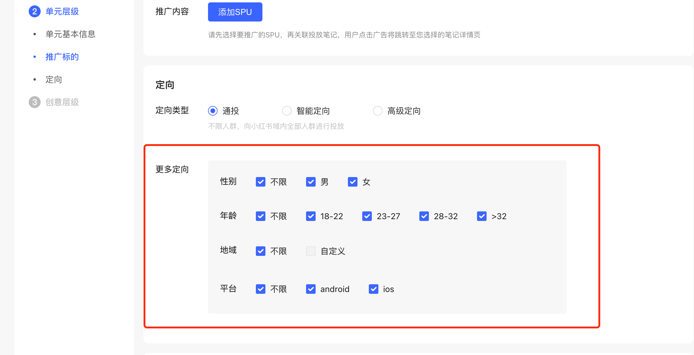Image resolution: width=694 pixels, height=355 pixels.
Task: Toggle the 地域 不限 checkbox
Action: coord(261,251)
